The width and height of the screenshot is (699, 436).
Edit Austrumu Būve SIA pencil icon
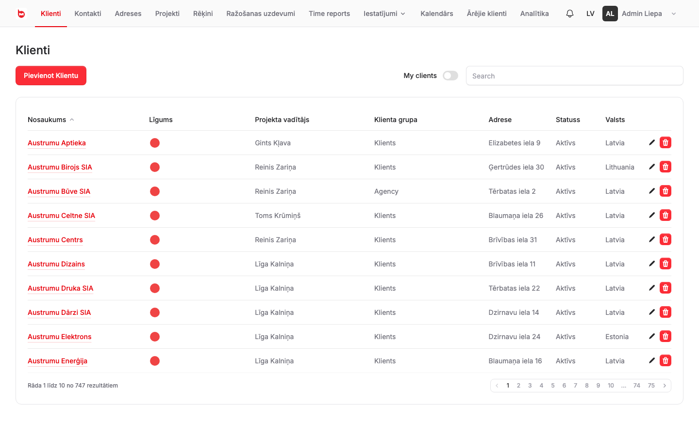pos(652,191)
